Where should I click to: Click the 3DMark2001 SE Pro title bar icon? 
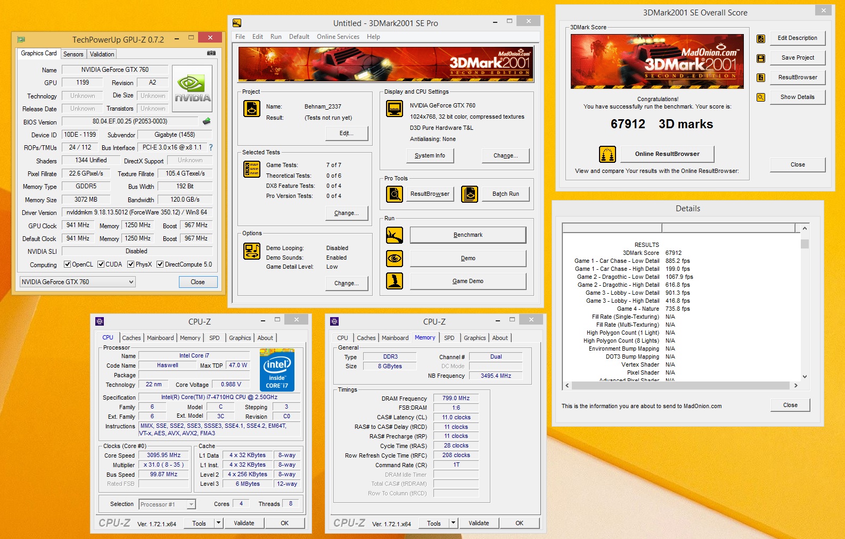[x=237, y=23]
